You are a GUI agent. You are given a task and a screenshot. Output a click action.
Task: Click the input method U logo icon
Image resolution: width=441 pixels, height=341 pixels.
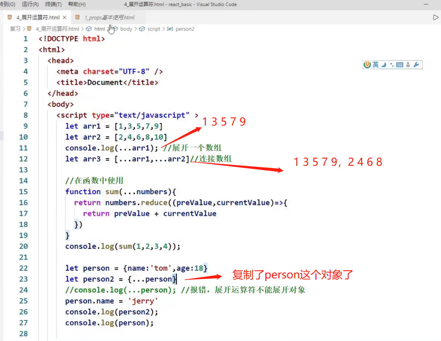[367, 65]
